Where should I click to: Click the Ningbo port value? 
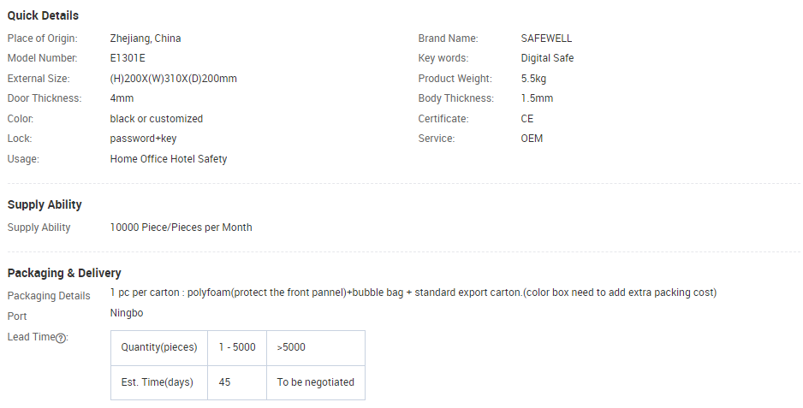pyautogui.click(x=127, y=313)
